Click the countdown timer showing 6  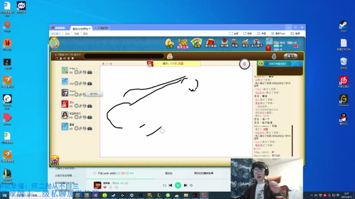coord(244,64)
